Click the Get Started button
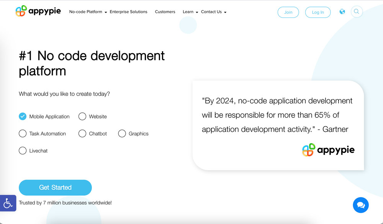Image resolution: width=383 pixels, height=224 pixels. 55,187
